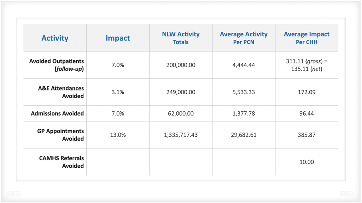Select the A&E Attendances Avoided row label
This screenshot has width=362, height=203.
(x=61, y=92)
